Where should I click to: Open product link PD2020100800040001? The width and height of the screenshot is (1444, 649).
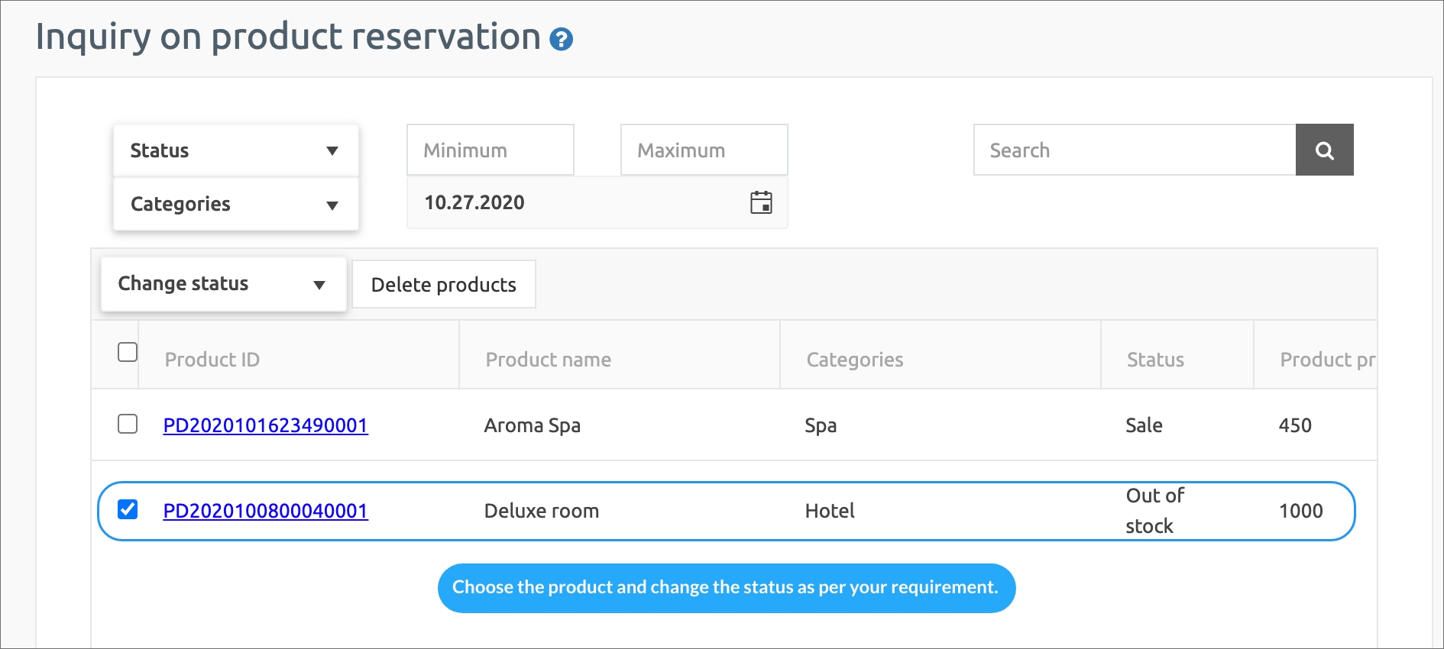pyautogui.click(x=265, y=511)
